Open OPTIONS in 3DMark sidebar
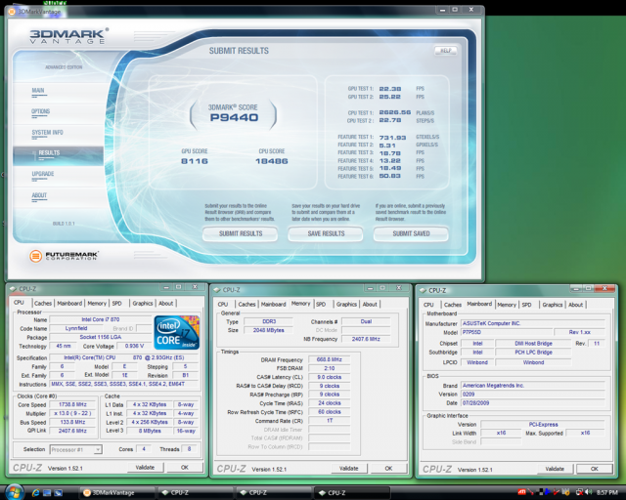Viewport: 626px width, 500px height. tap(41, 111)
